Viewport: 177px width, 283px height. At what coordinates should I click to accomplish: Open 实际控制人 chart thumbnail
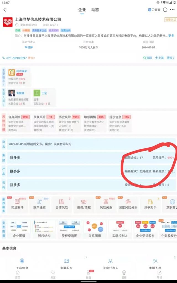pyautogui.click(x=120, y=229)
